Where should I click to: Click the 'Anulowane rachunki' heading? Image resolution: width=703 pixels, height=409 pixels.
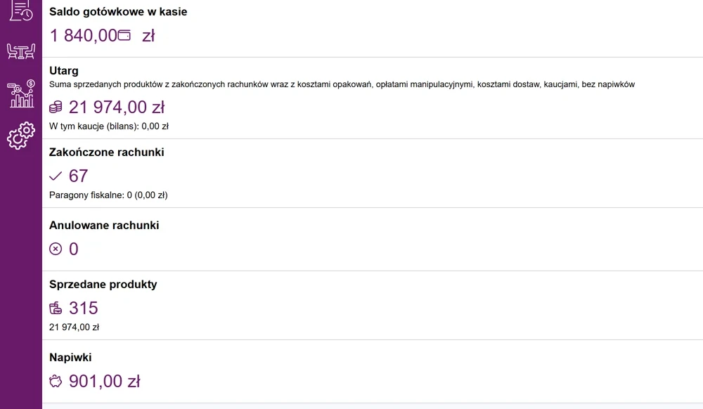[x=104, y=226]
